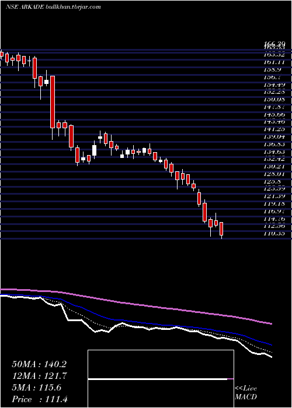Click the 161.11 price axis label

coord(276,62)
